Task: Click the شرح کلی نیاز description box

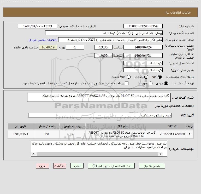Action: pos(99,97)
